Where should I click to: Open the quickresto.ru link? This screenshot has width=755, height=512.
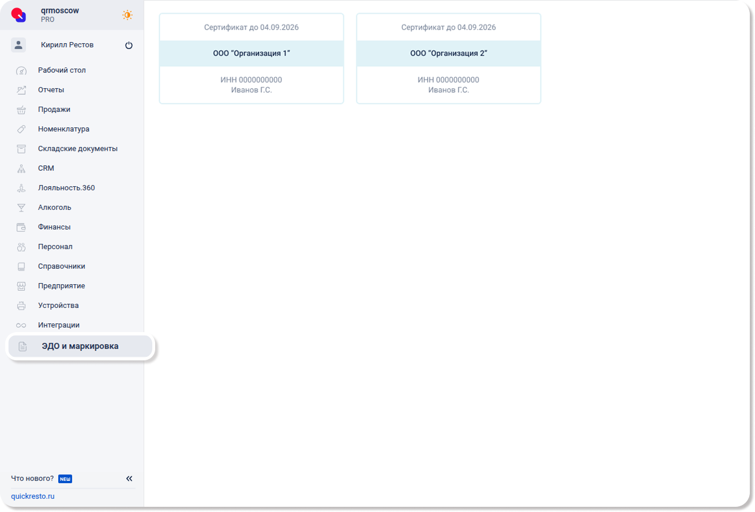[33, 496]
